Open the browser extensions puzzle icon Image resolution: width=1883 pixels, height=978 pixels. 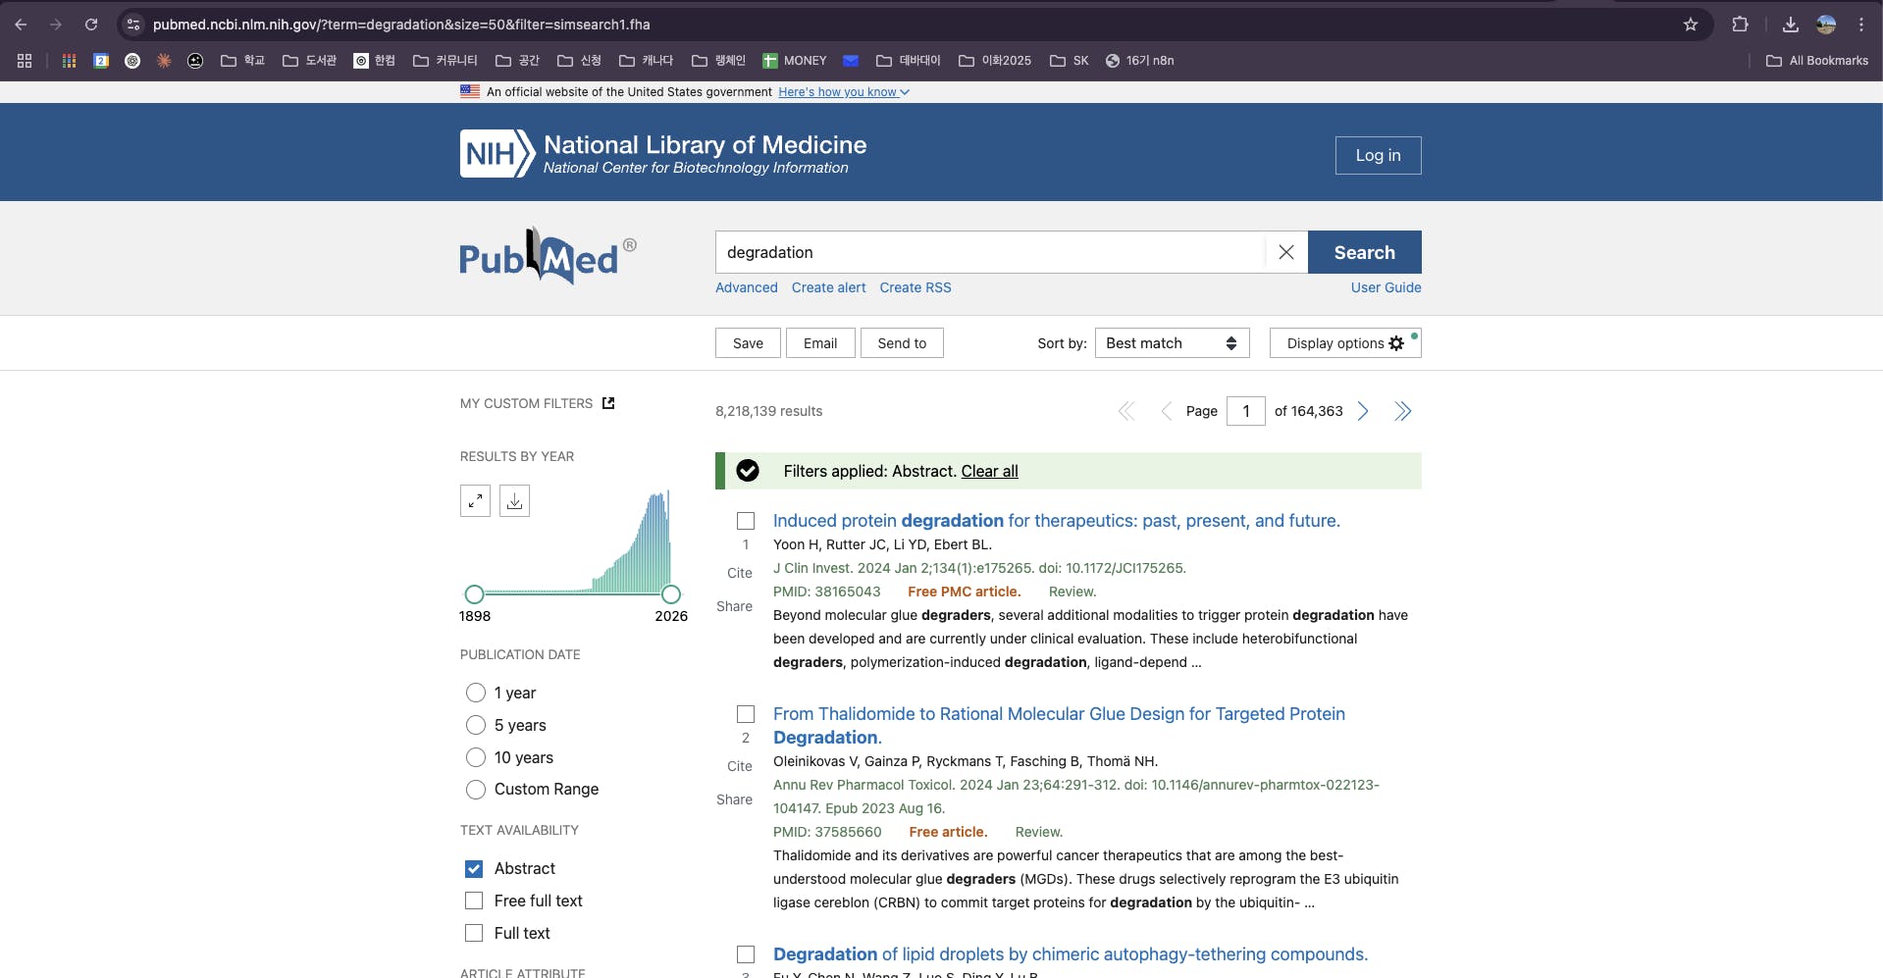[x=1740, y=25]
